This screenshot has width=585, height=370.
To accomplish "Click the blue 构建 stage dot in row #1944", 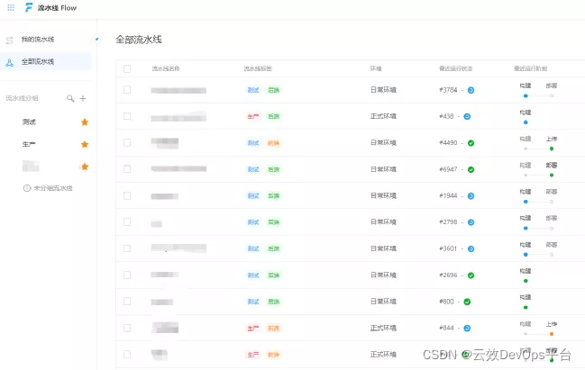I will coord(526,202).
